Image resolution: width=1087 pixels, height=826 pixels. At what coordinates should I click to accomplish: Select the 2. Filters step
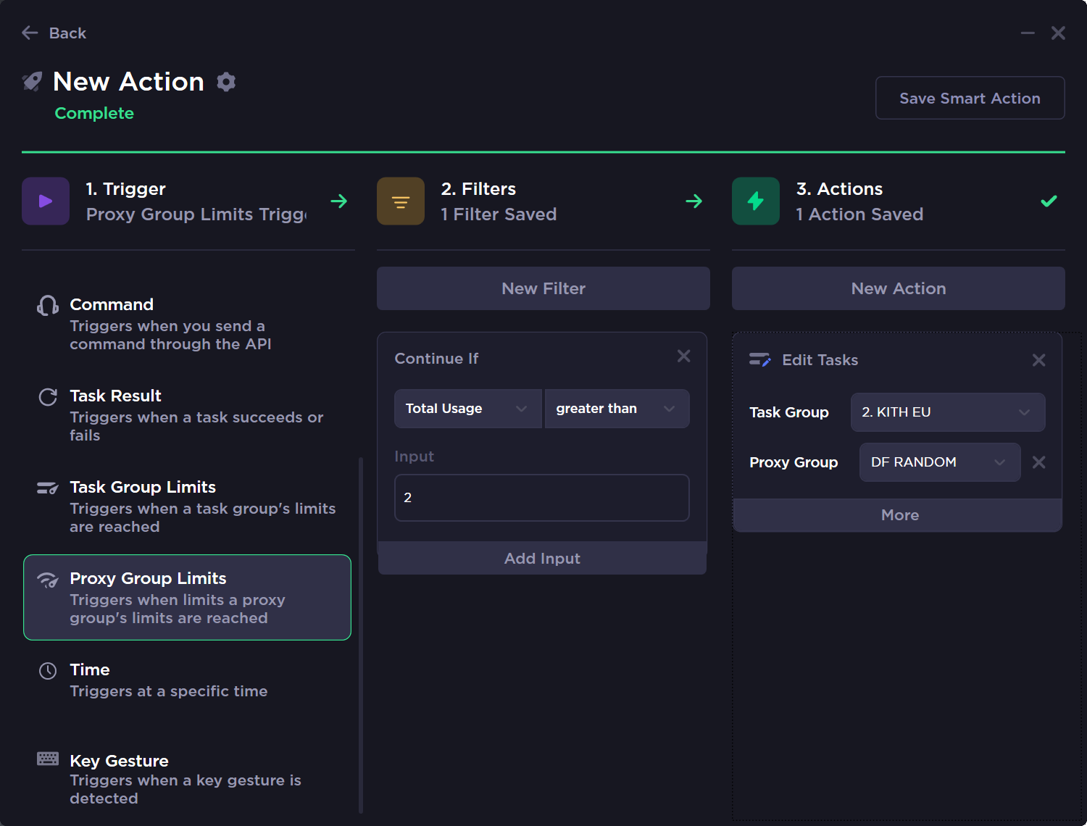point(543,201)
